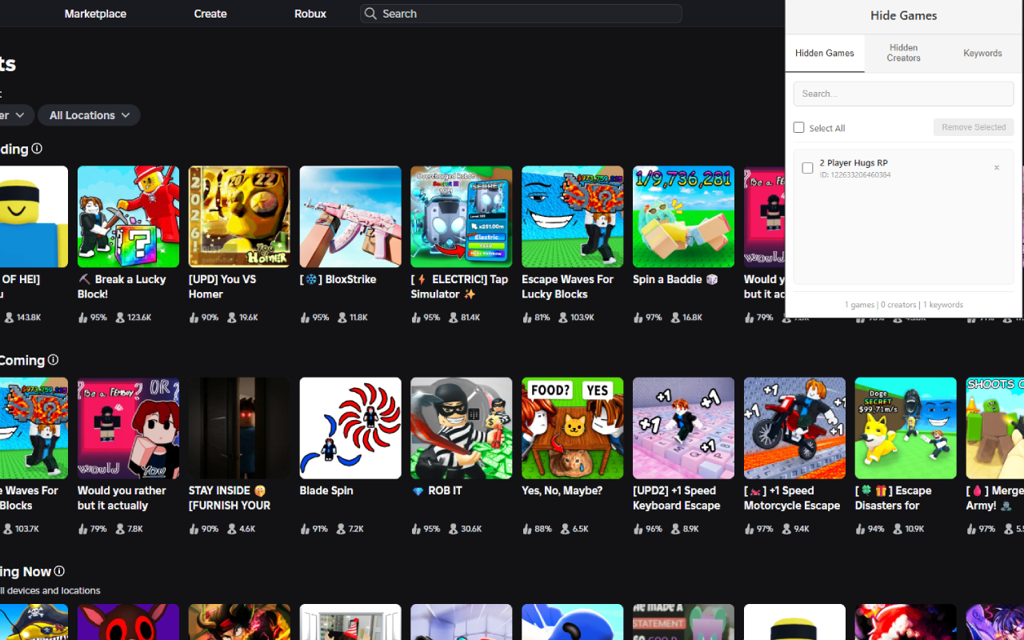Click the search magnifier icon in the top bar
The width and height of the screenshot is (1024, 640).
(370, 14)
